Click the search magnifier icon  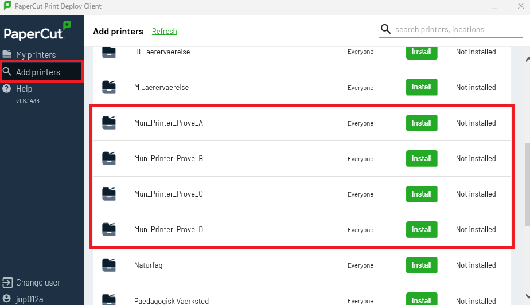(x=385, y=29)
